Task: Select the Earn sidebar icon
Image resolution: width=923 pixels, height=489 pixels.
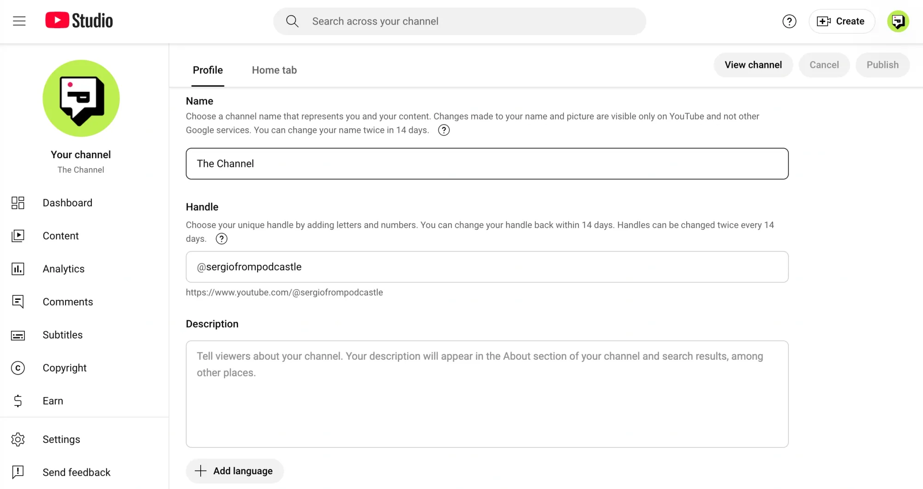Action: point(18,401)
